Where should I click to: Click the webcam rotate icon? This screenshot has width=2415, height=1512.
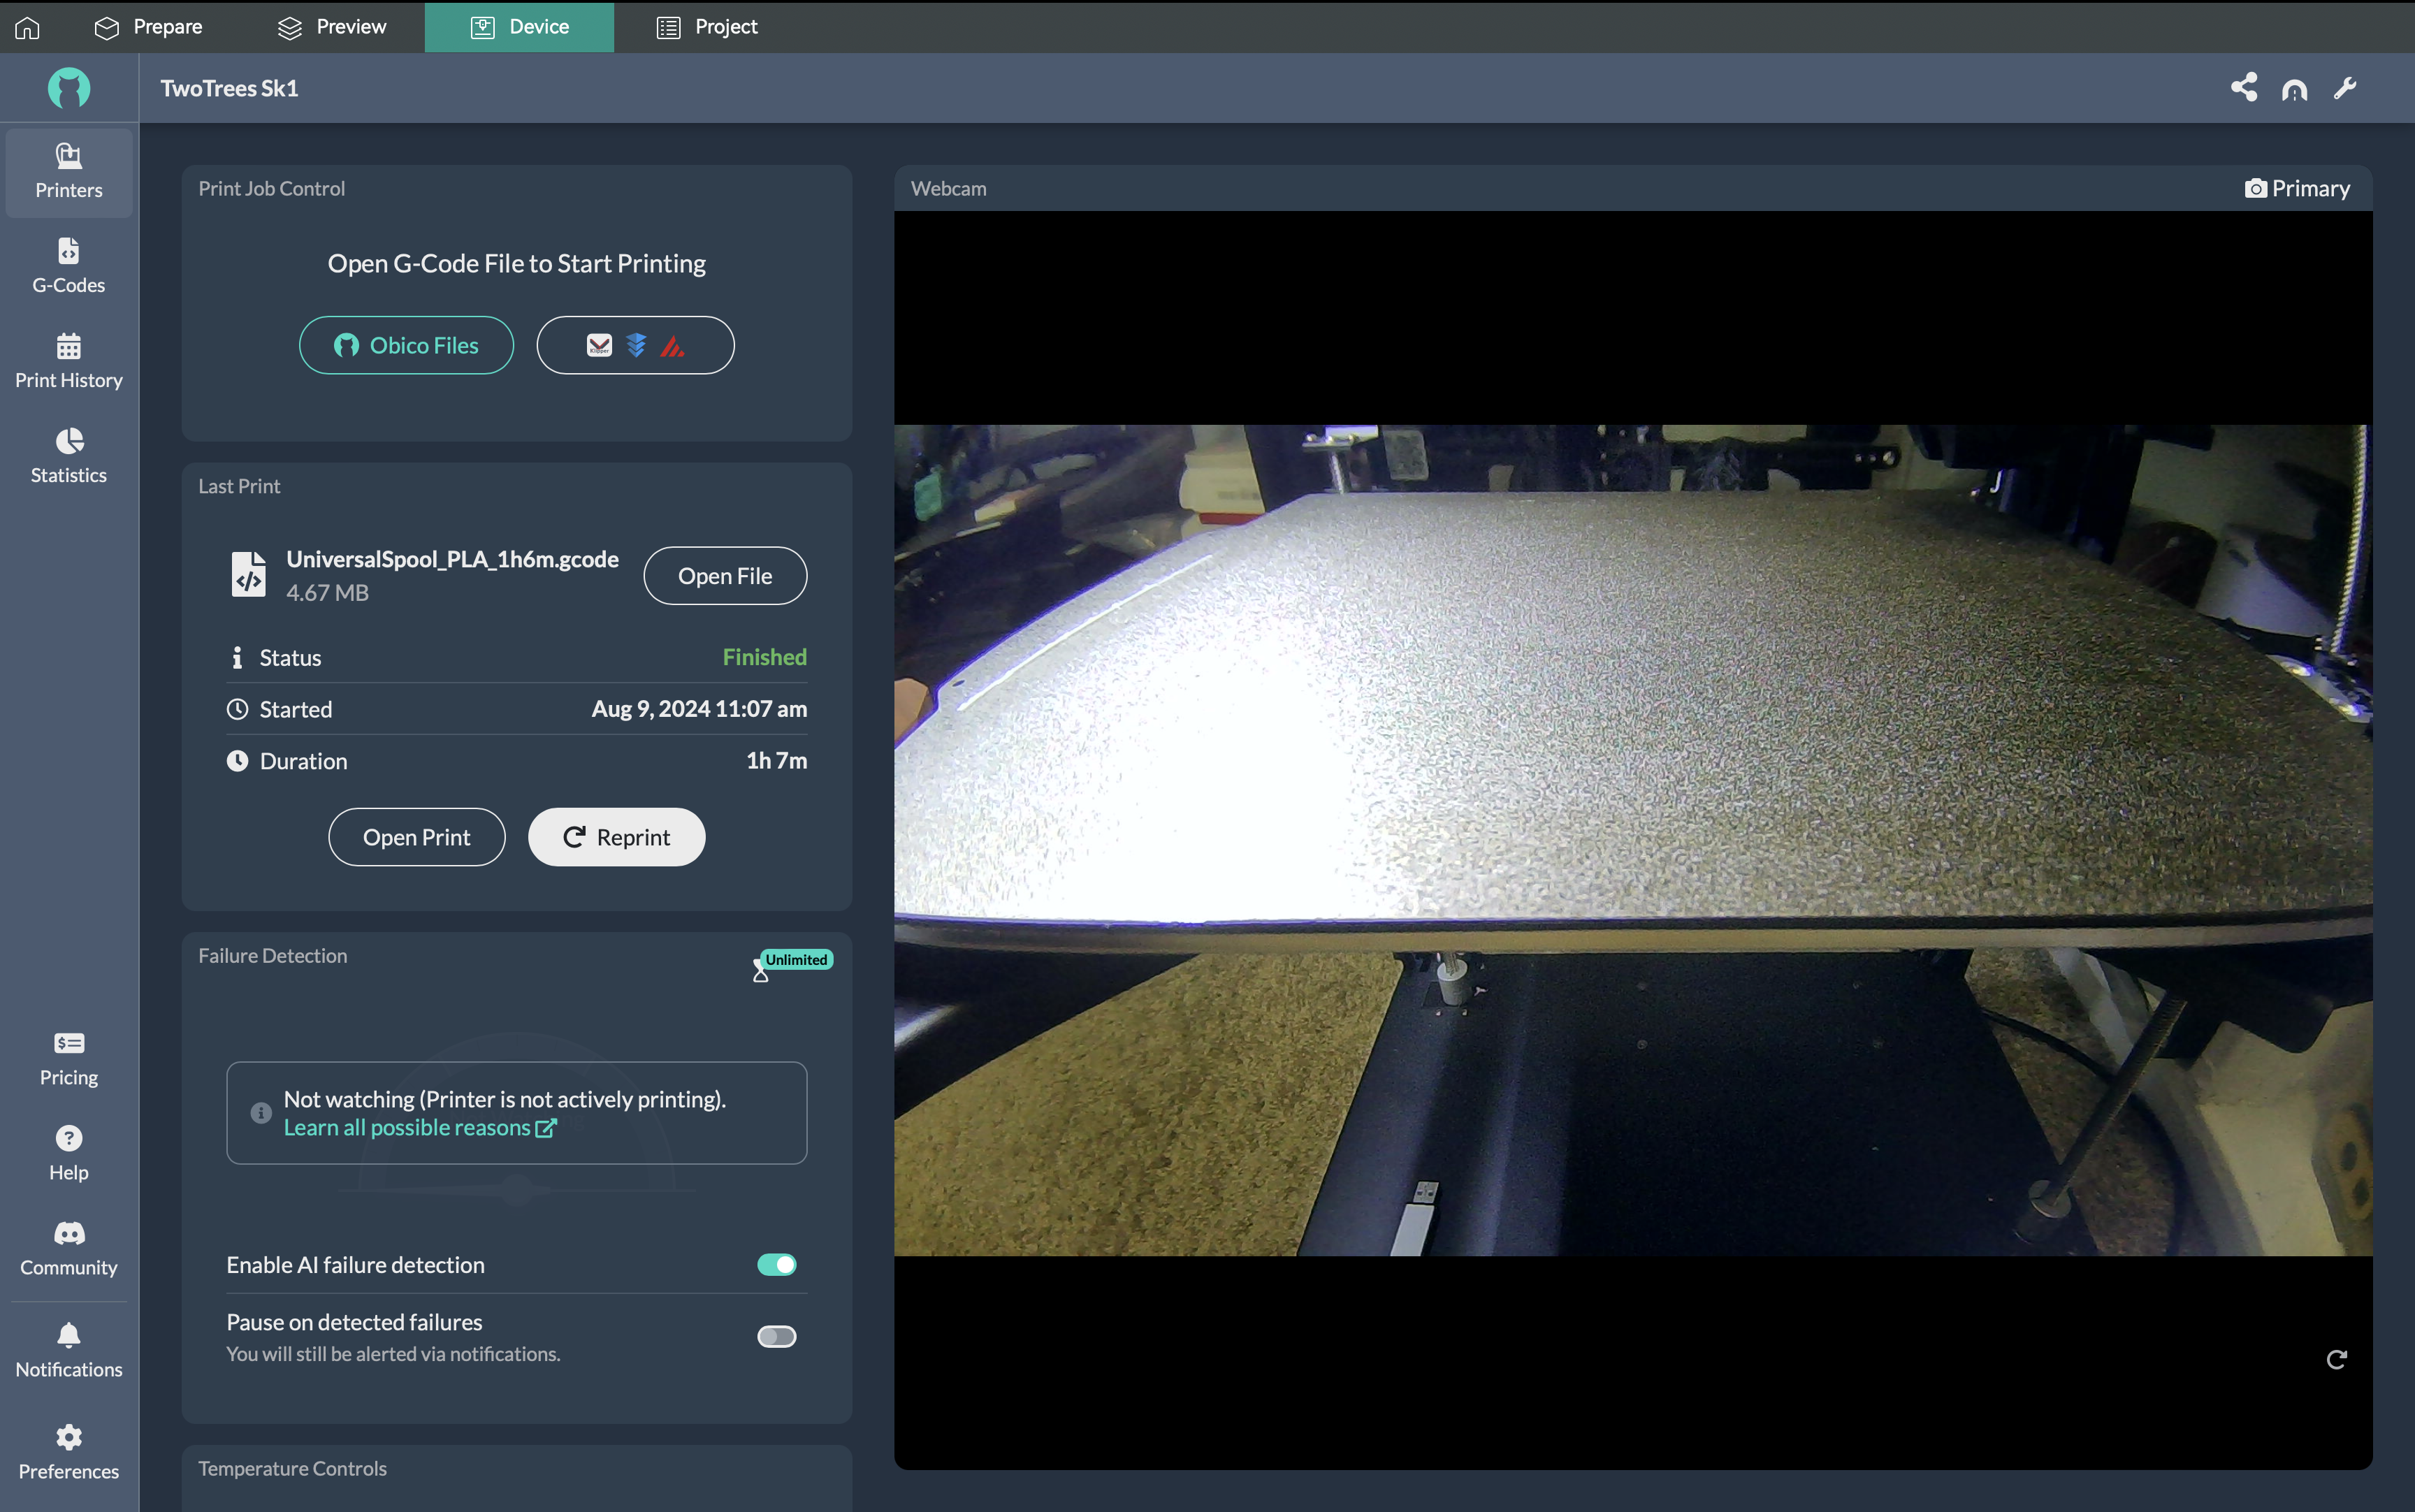pyautogui.click(x=2336, y=1359)
